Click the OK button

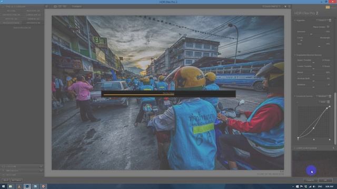point(325,180)
